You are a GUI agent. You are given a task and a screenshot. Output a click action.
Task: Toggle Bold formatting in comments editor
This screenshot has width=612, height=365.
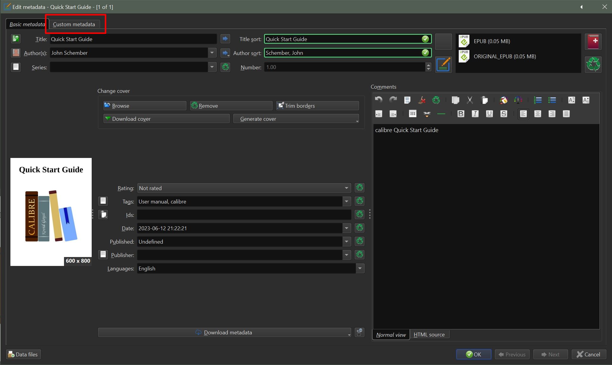point(461,114)
